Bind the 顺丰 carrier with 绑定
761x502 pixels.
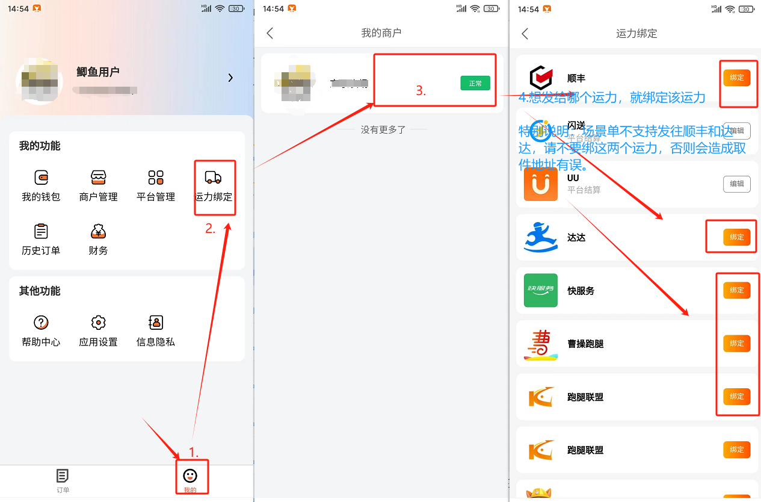point(737,78)
